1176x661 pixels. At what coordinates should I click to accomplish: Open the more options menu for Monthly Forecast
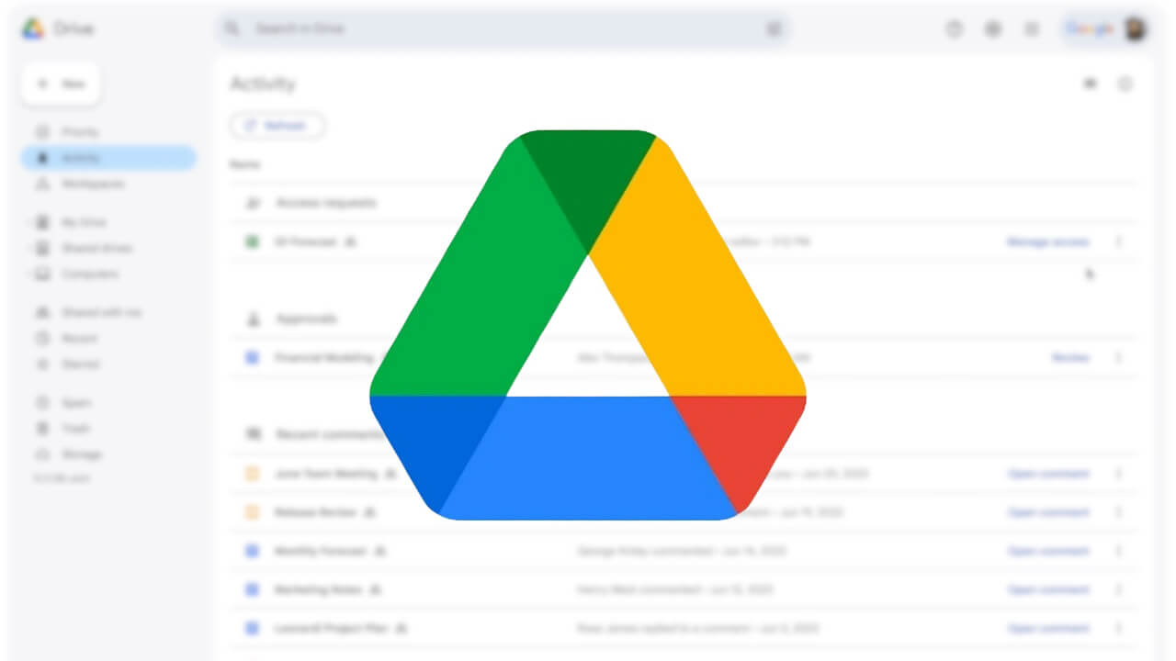pos(1119,551)
